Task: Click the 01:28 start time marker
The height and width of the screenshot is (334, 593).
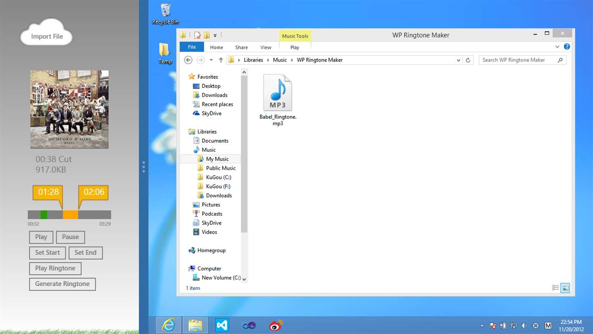Action: point(48,192)
